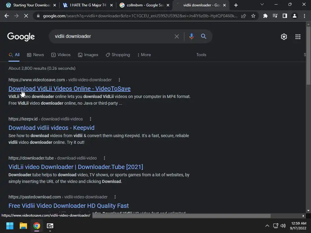Image resolution: width=311 pixels, height=233 pixels.
Task: Open Google quick settings gear
Action: click(284, 37)
